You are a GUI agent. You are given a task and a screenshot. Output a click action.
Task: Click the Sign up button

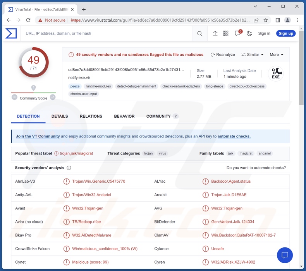[x=286, y=33]
